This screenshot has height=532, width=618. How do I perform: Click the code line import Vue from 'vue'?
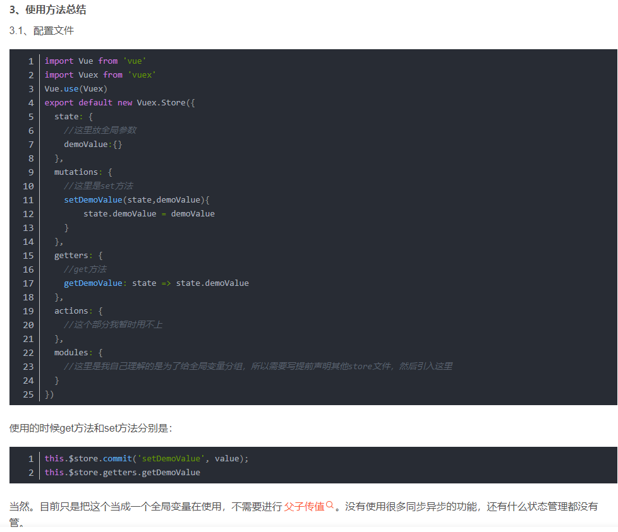pos(95,61)
